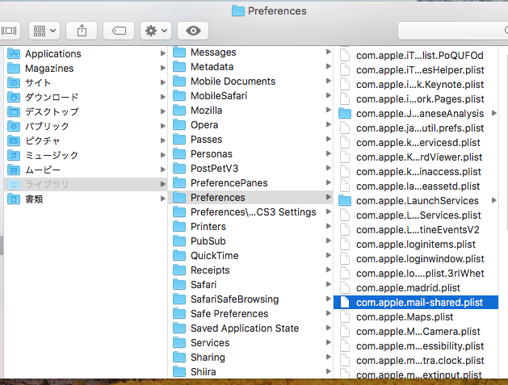Viewport: 508px width, 385px height.
Task: Select the PostPetV3 folder name
Action: [214, 169]
